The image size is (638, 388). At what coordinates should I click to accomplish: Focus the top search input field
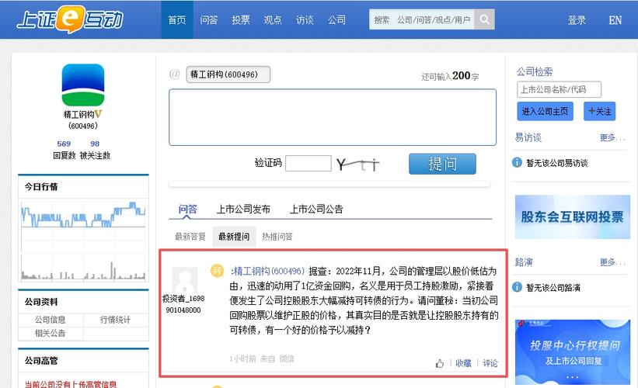[421, 19]
